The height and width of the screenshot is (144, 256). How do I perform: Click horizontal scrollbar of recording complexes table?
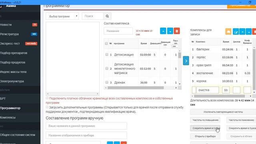[219, 96]
